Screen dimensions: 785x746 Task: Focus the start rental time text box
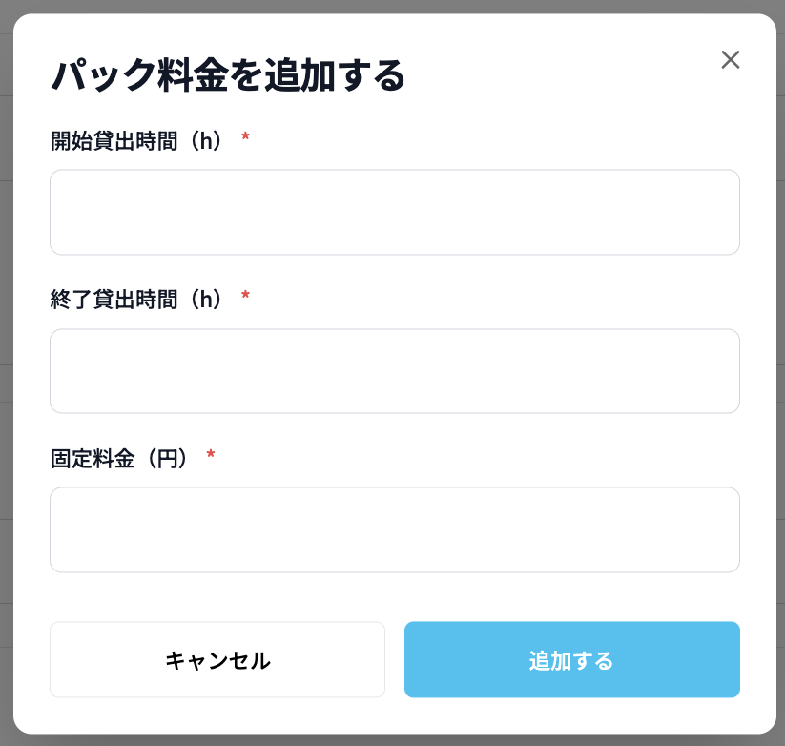tap(394, 212)
